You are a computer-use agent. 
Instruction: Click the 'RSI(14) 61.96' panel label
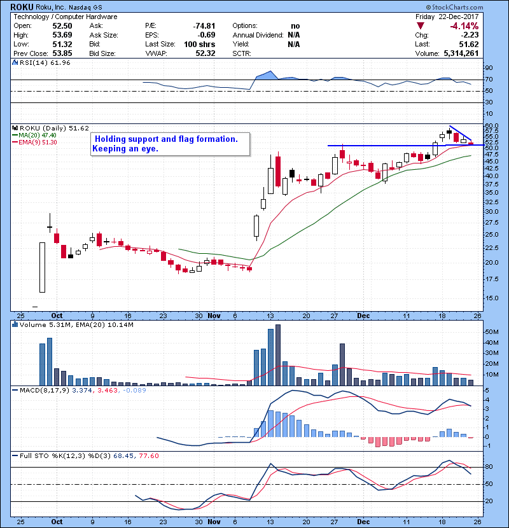45,62
